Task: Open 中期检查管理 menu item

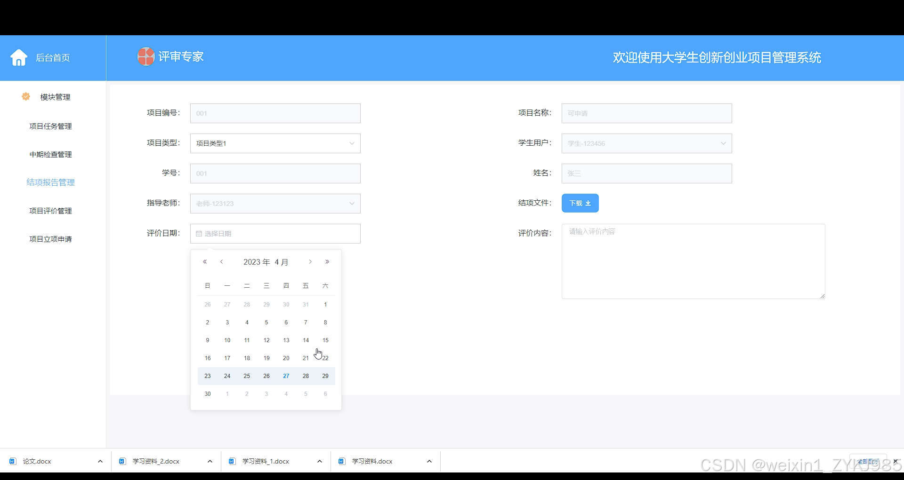Action: click(x=51, y=154)
